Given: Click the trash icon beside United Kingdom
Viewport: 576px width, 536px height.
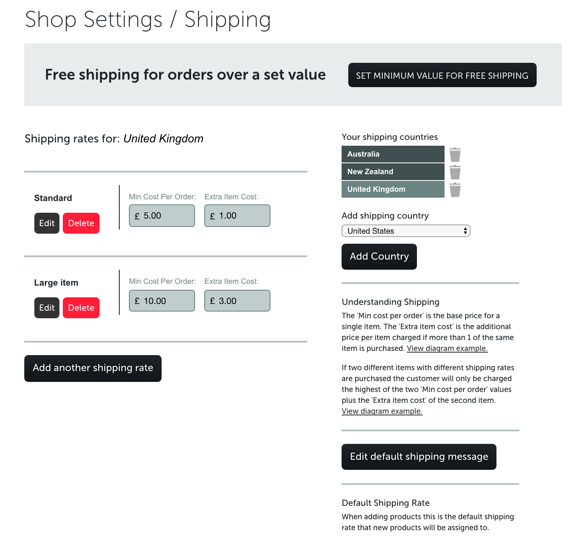Looking at the screenshot, I should coord(455,190).
